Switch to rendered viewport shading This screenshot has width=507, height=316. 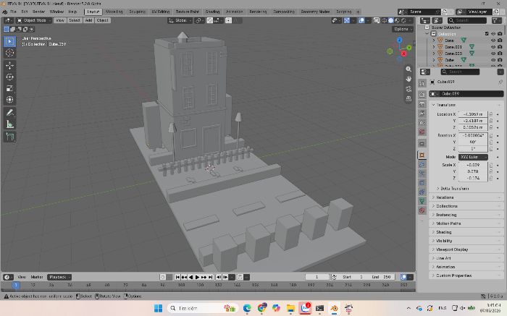[403, 20]
